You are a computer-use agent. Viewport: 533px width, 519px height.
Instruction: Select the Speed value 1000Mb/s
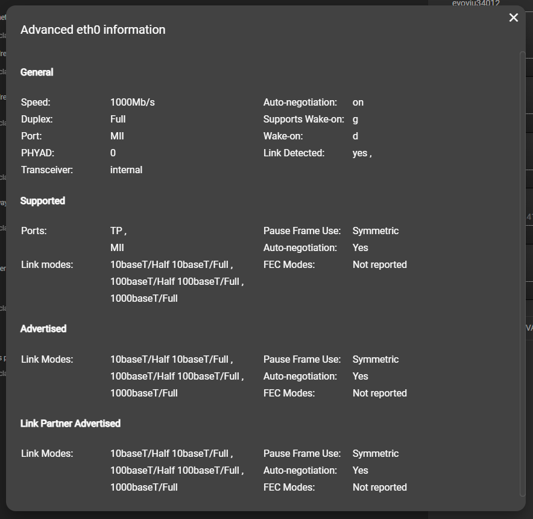(x=132, y=102)
